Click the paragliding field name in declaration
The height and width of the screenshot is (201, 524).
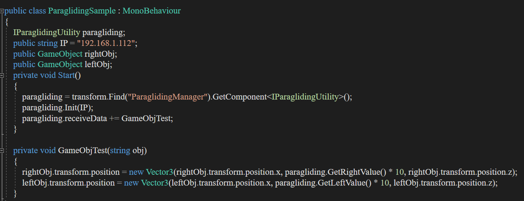[x=103, y=32]
